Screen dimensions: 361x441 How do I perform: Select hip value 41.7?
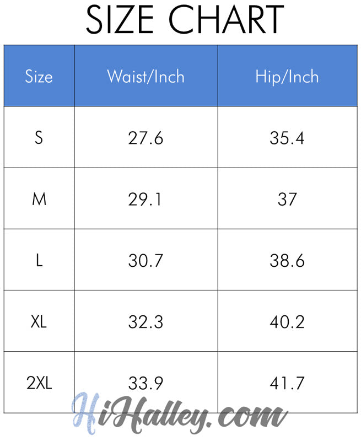(287, 383)
